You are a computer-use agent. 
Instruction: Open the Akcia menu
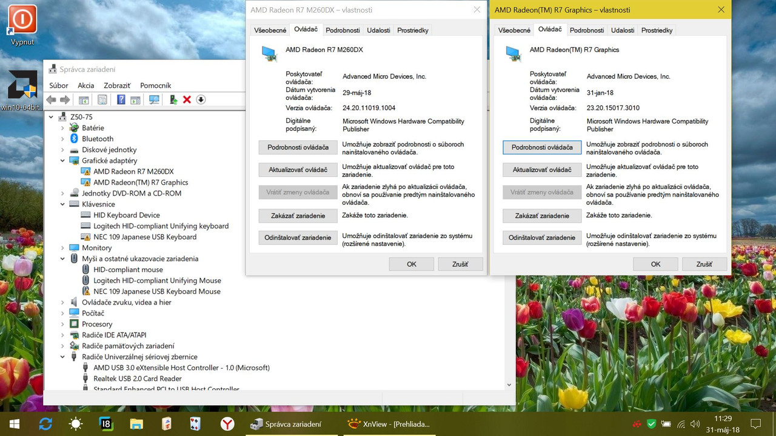point(85,85)
